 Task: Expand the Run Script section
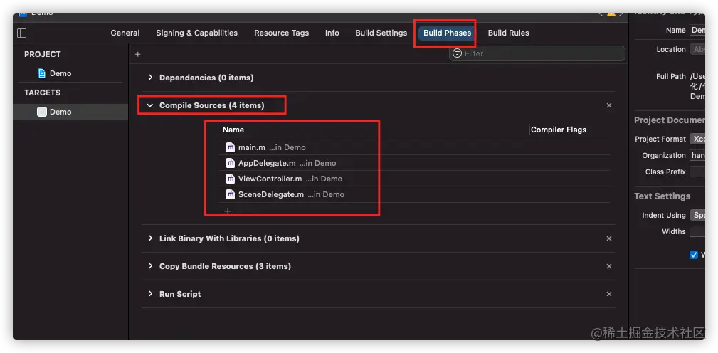coord(150,294)
